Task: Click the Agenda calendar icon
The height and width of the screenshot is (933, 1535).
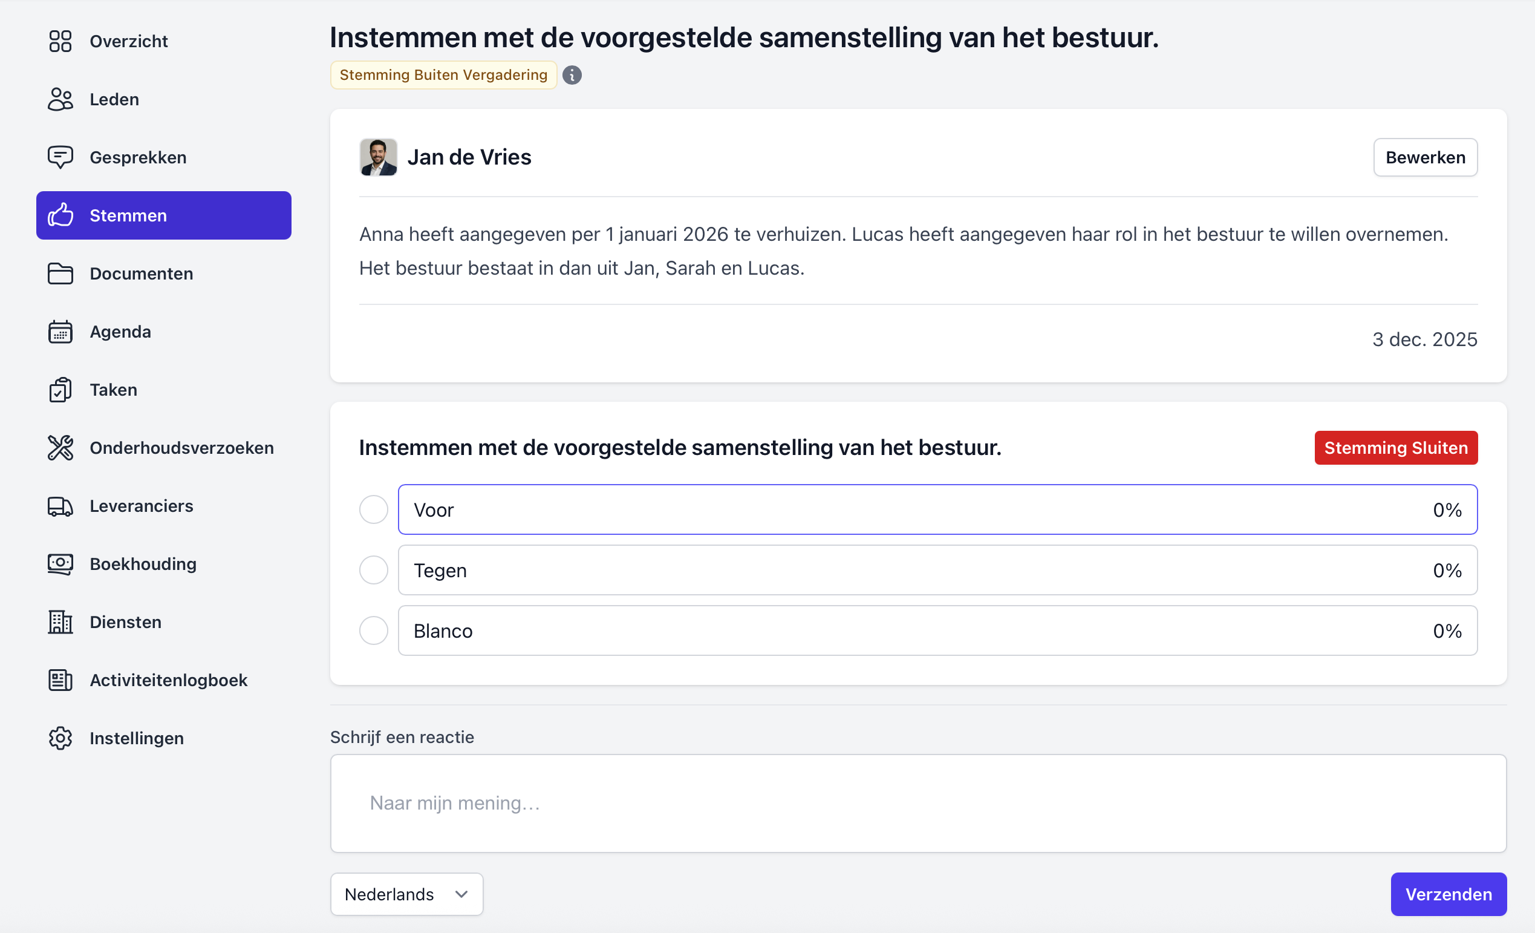Action: coord(60,332)
